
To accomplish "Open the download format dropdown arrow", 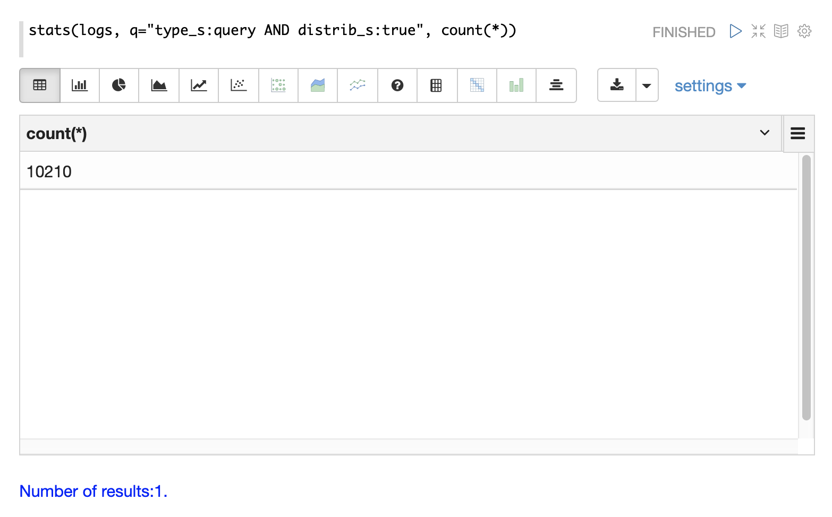I will click(x=647, y=85).
